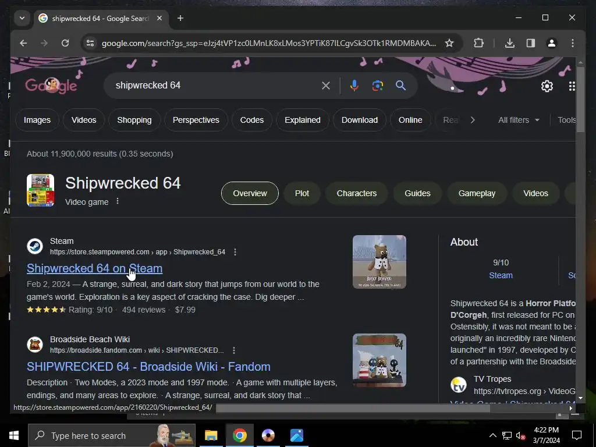The width and height of the screenshot is (596, 447).
Task: Open Shipwrecked 64 on Steam link
Action: click(95, 268)
